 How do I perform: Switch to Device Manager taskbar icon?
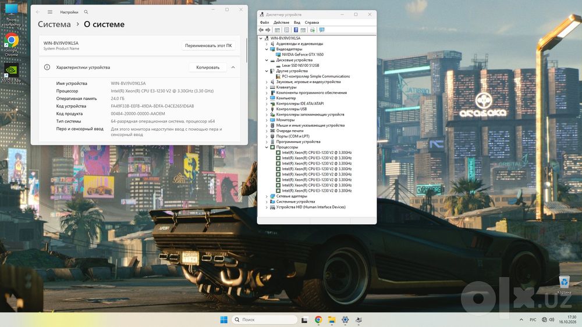(x=359, y=319)
